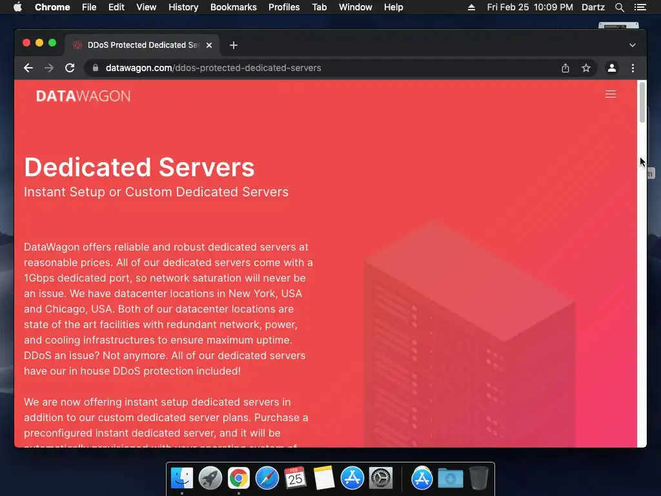Reload the current page
This screenshot has height=496, width=661.
(x=70, y=68)
